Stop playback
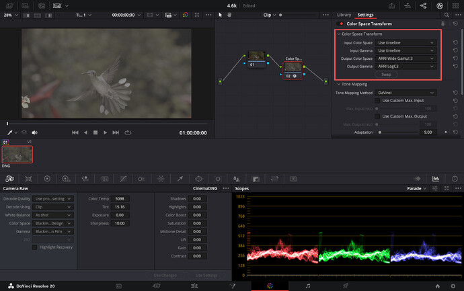The width and height of the screenshot is (464, 291). click(95, 132)
